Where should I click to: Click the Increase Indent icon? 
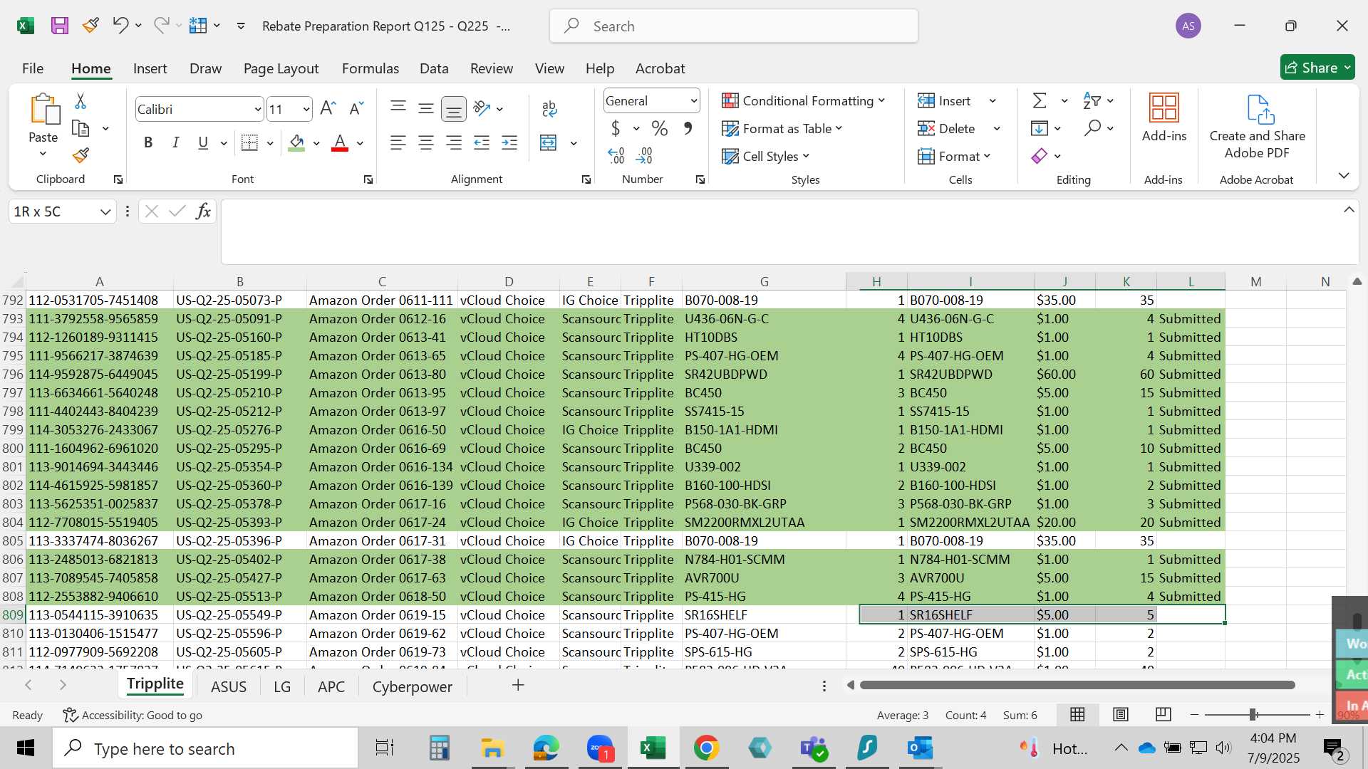click(509, 143)
